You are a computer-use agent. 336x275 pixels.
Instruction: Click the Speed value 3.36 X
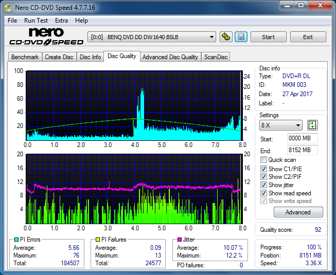[x=313, y=263]
